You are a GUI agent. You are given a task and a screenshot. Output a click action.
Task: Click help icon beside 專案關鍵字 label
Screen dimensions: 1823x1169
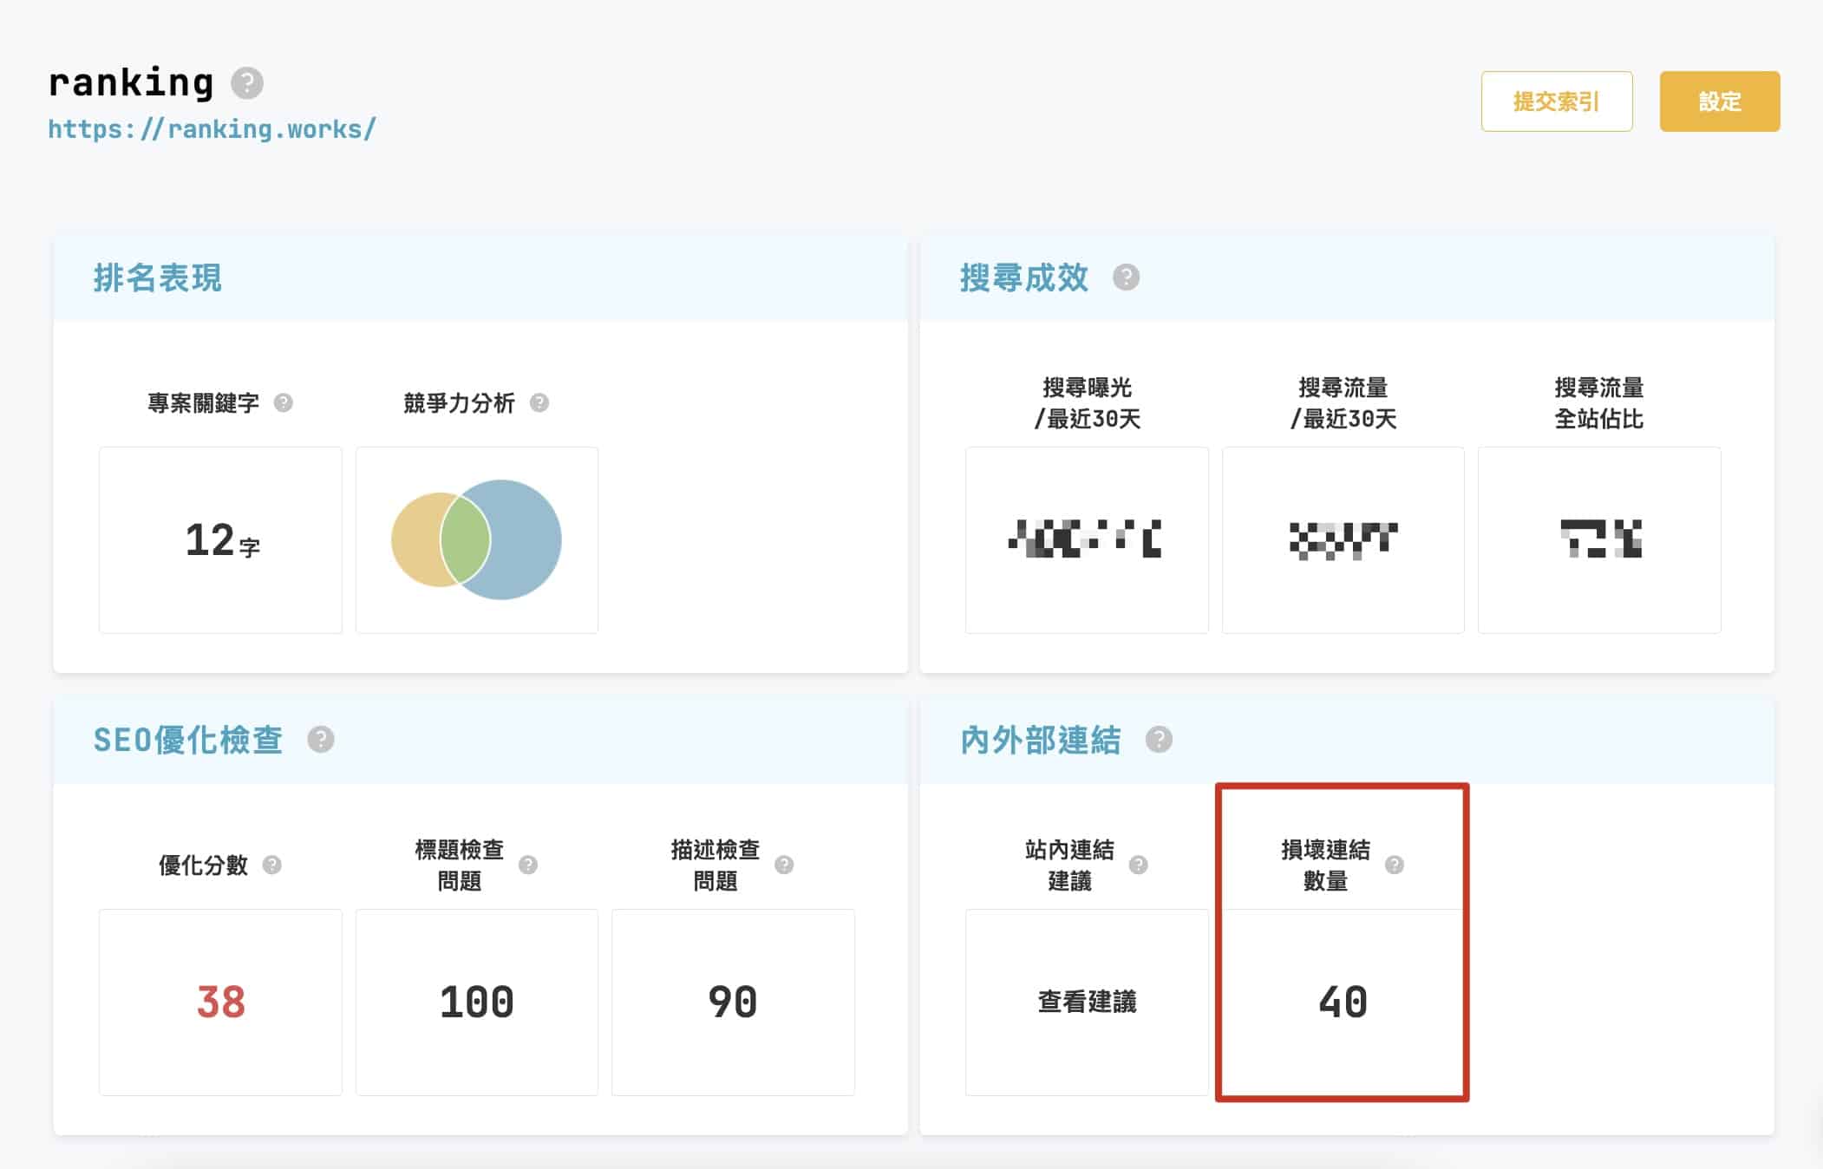click(x=284, y=402)
